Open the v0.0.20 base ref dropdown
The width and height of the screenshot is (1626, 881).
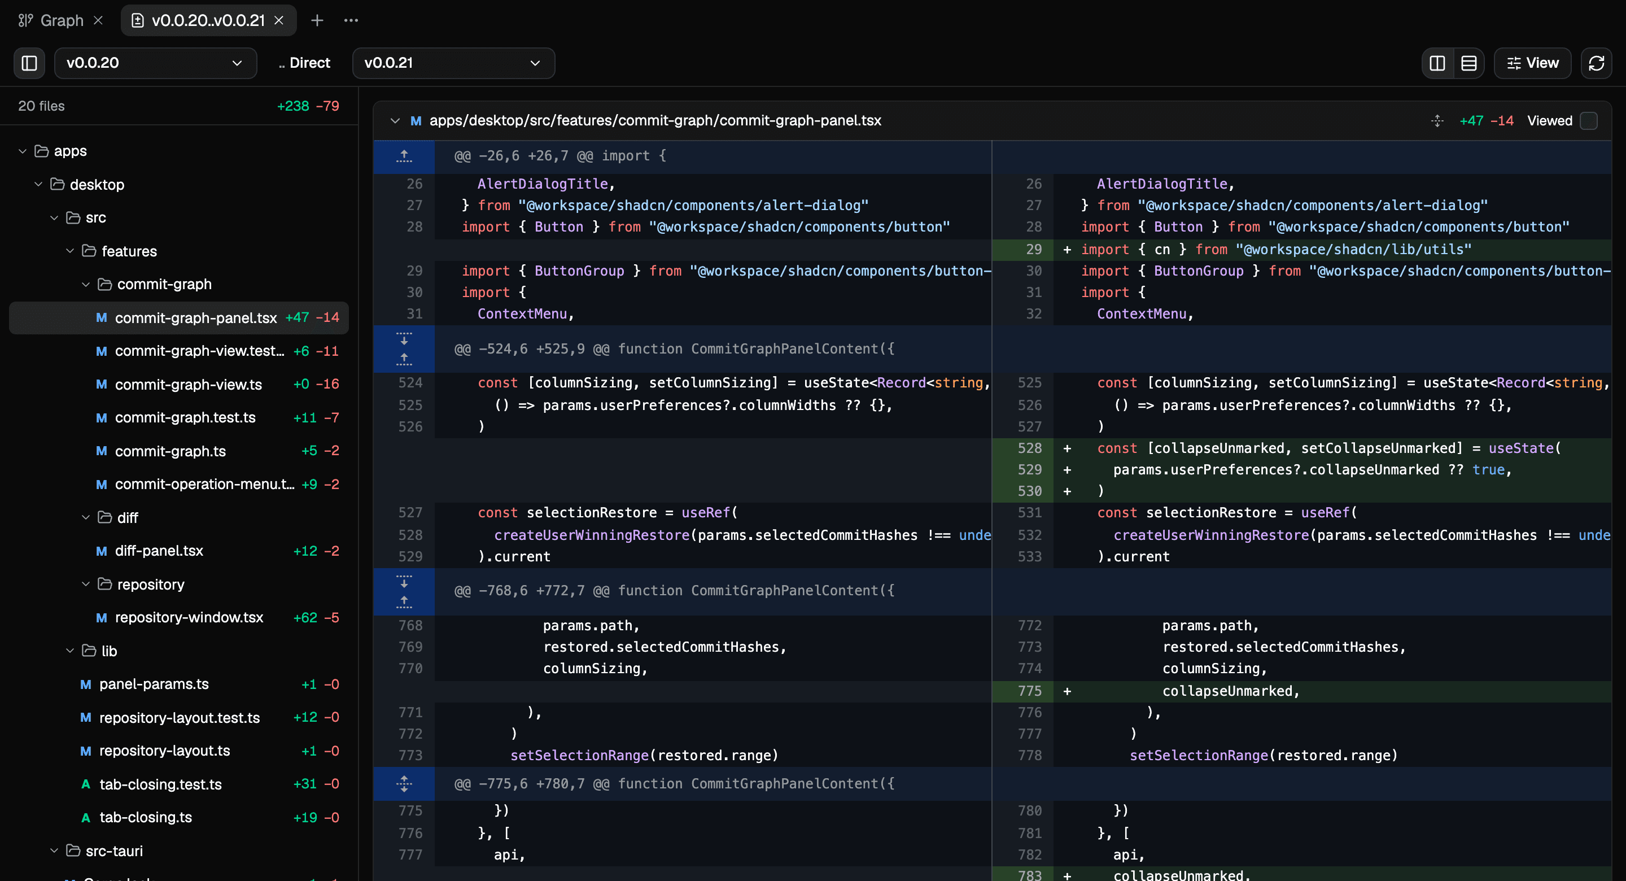[x=155, y=63]
